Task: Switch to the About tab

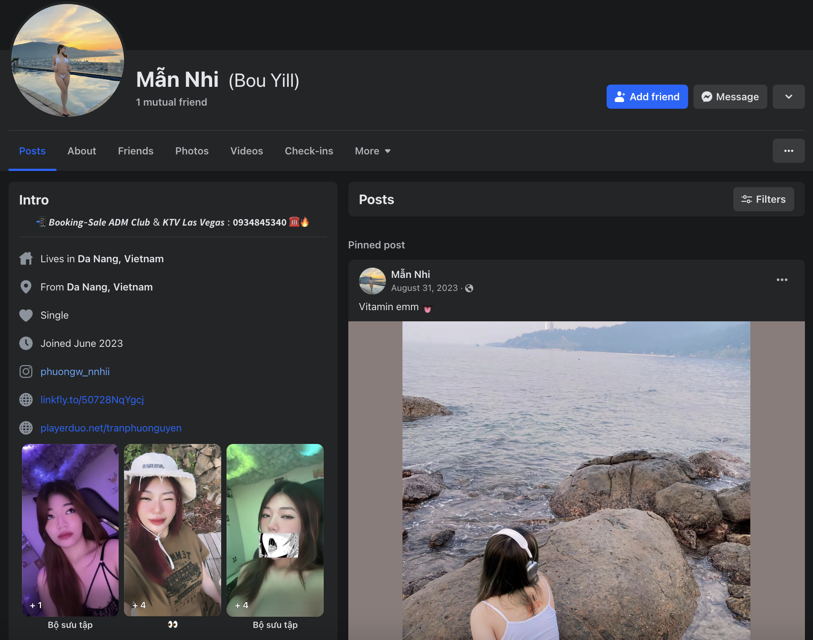Action: [x=81, y=151]
